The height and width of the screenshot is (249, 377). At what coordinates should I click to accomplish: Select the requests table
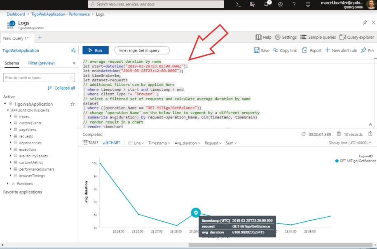click(26, 136)
